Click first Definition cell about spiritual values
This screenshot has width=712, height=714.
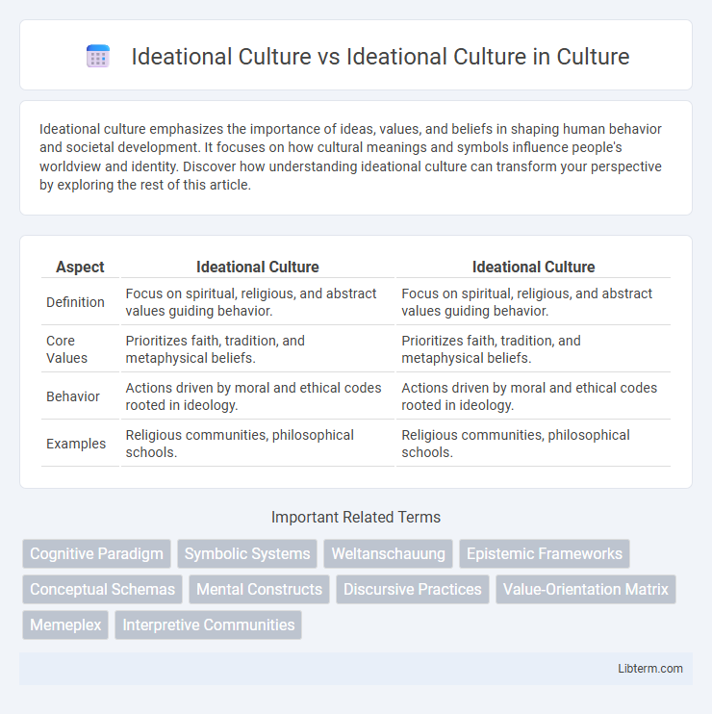coord(258,302)
